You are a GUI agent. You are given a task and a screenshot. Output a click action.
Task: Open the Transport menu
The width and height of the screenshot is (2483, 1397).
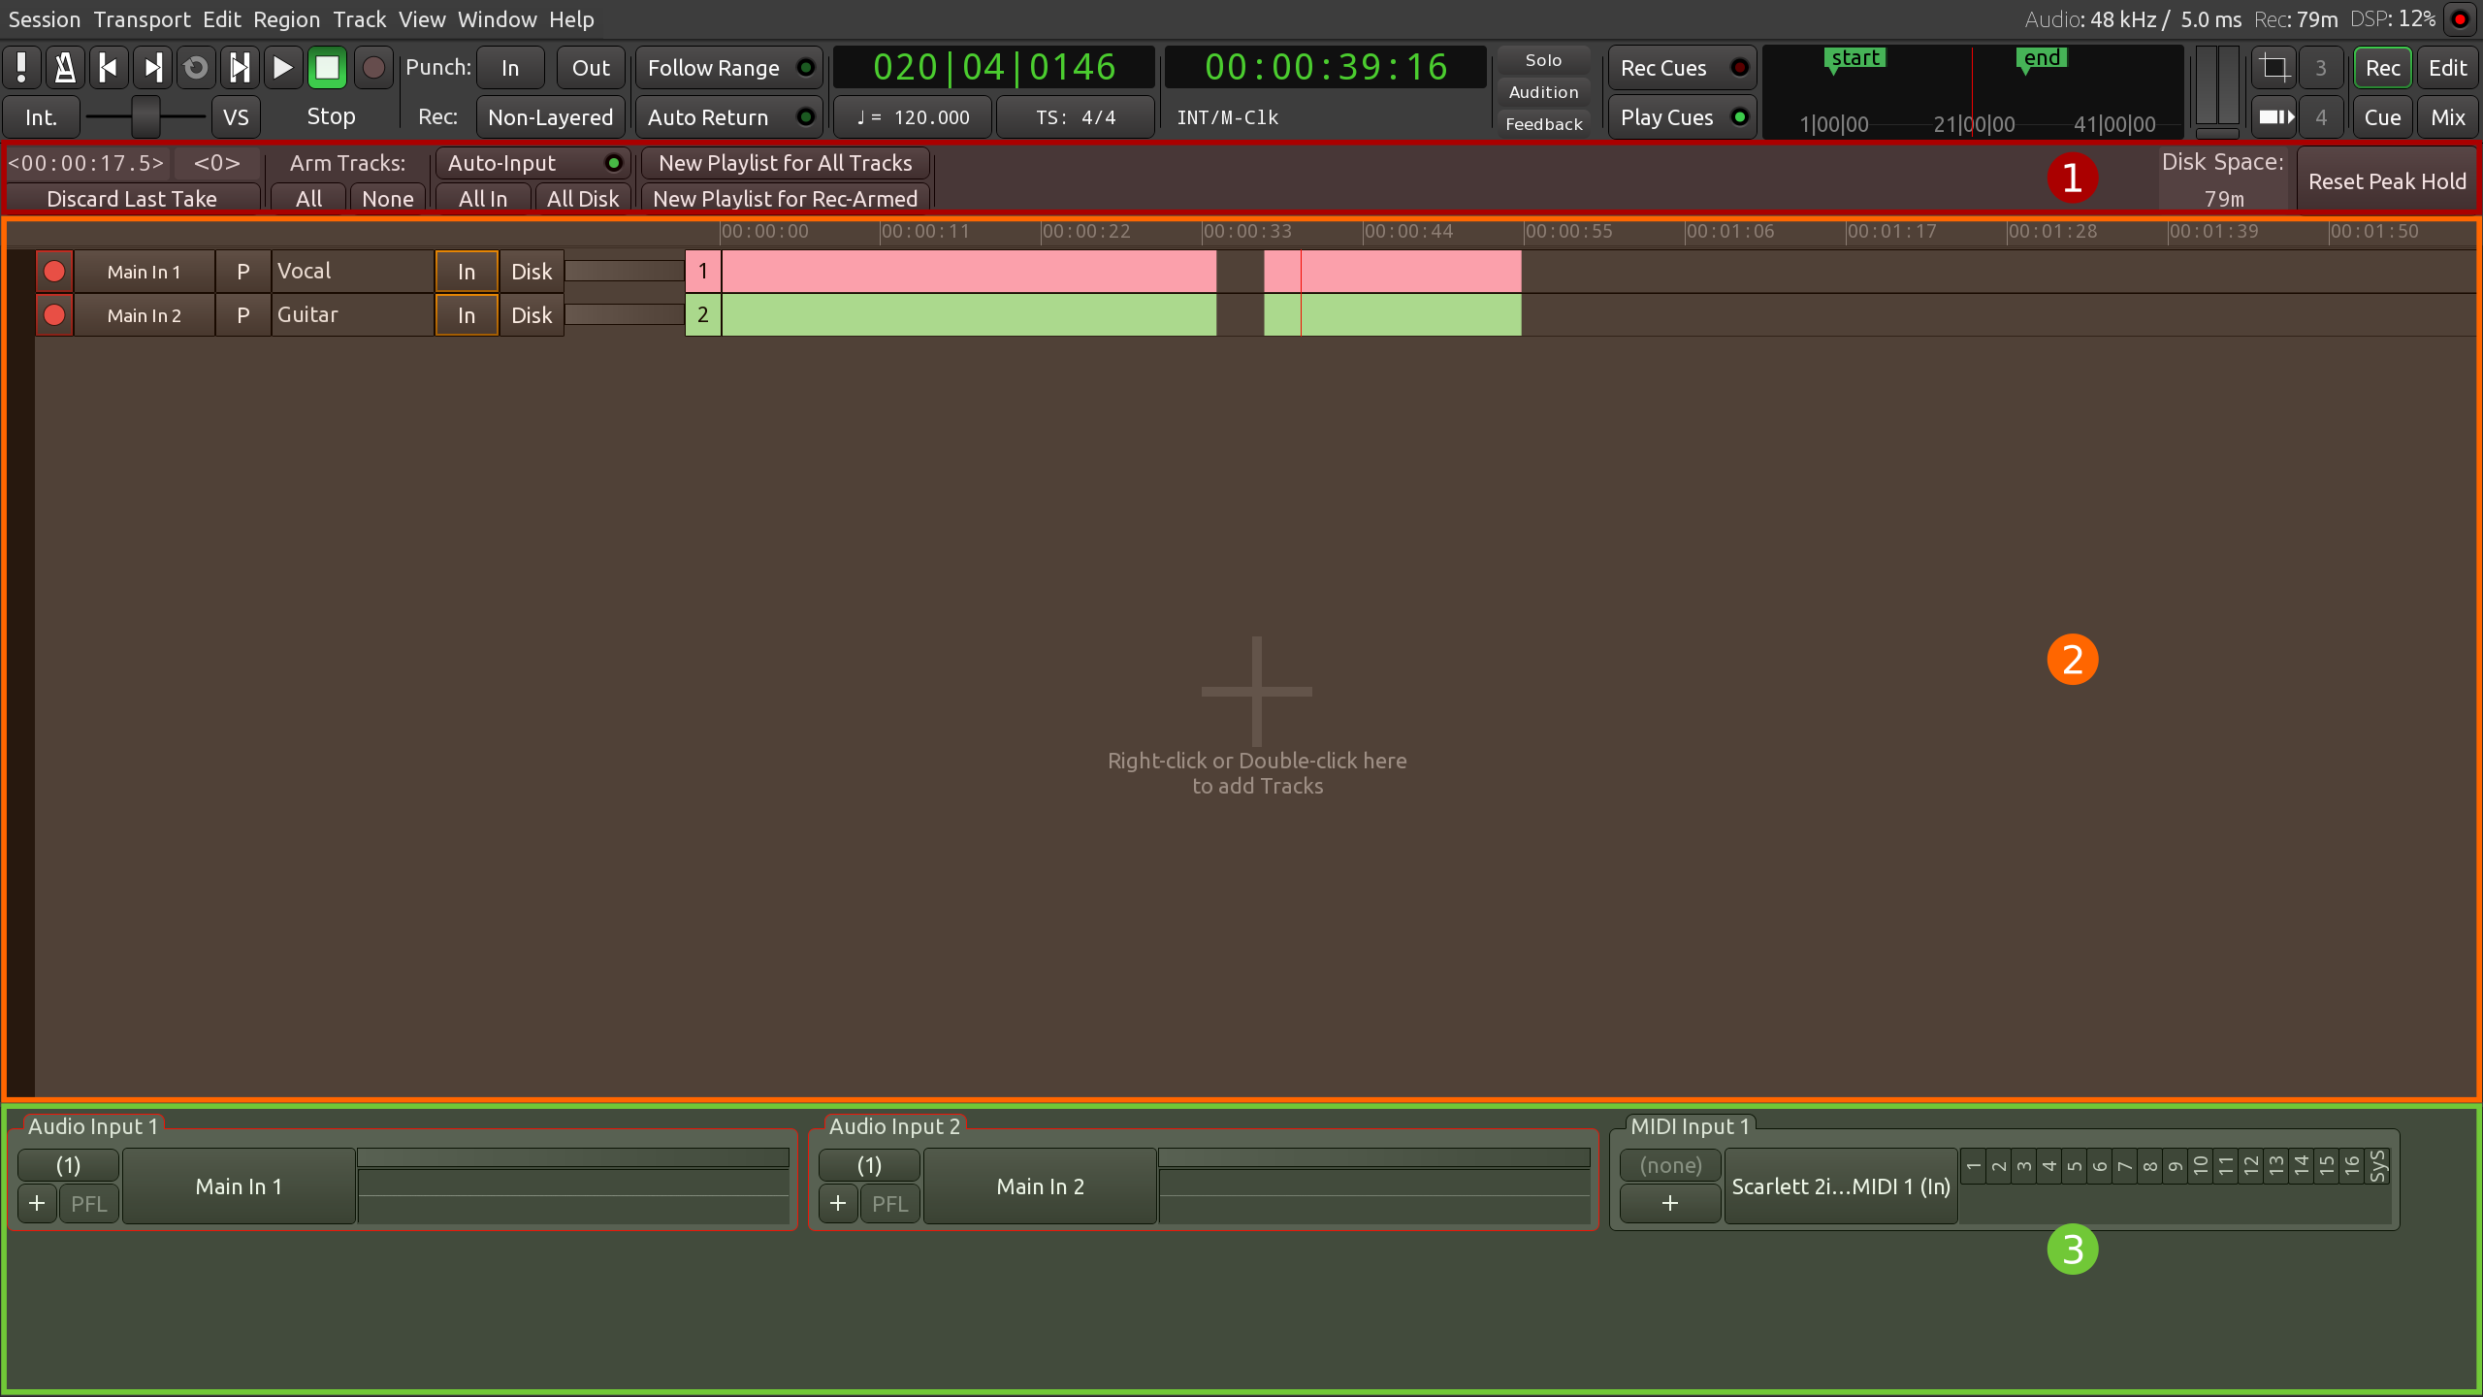142,19
